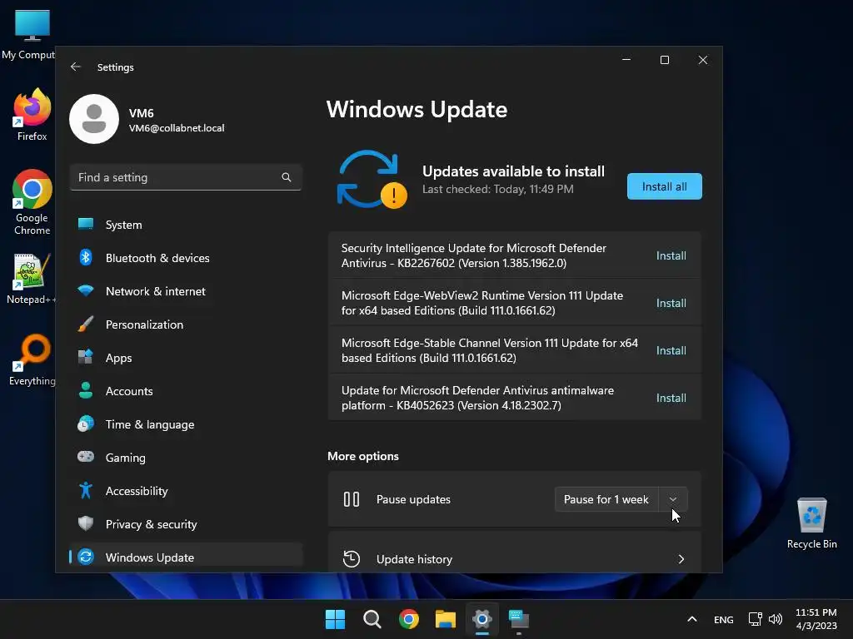The height and width of the screenshot is (639, 853).
Task: Install the Edge-WebView2 Runtime update
Action: point(671,303)
